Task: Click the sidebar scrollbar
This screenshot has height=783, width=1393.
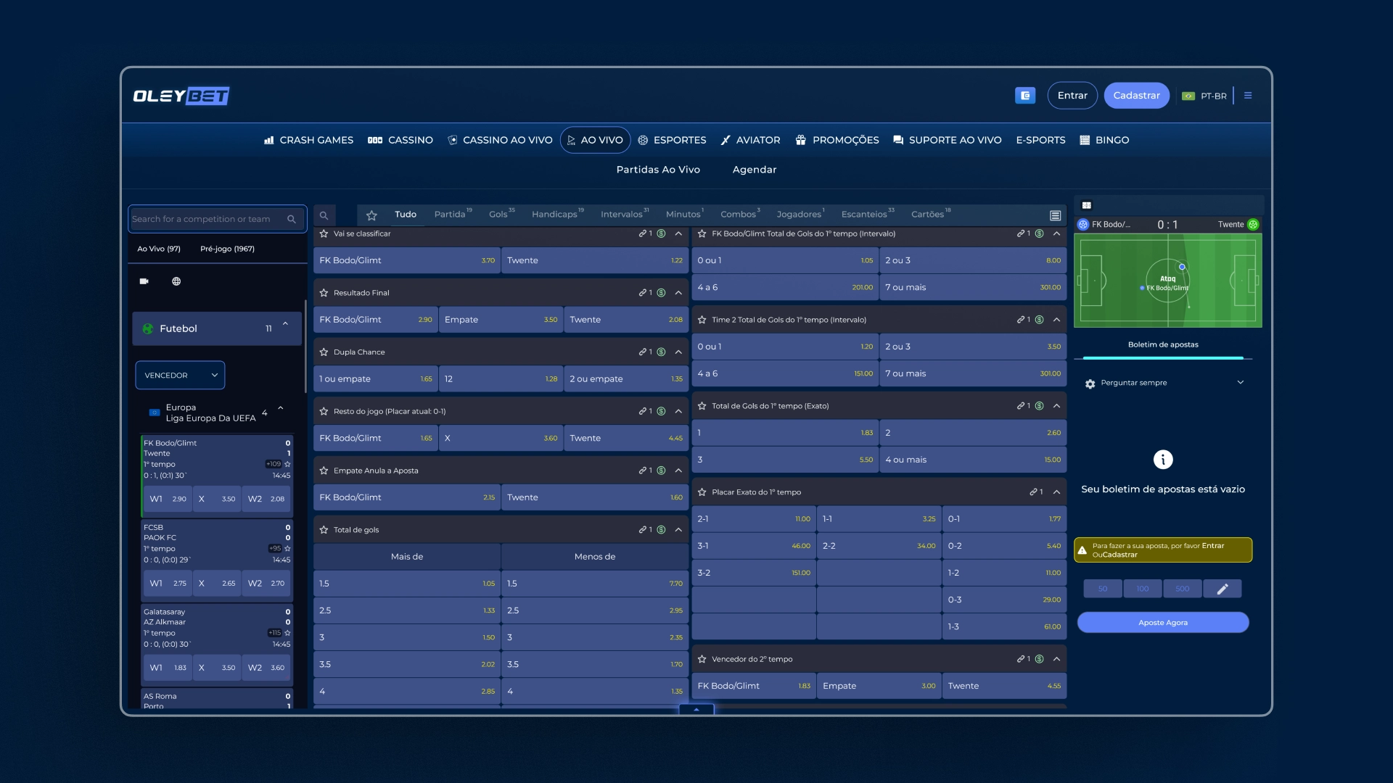Action: point(305,348)
